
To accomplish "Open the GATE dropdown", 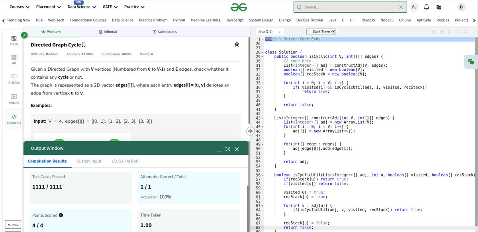I will click(x=110, y=7).
